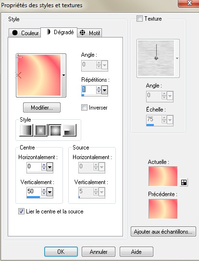Image resolution: width=199 pixels, height=261 pixels.
Task: Expand the Répétitions value dropdown
Action: 104,90
